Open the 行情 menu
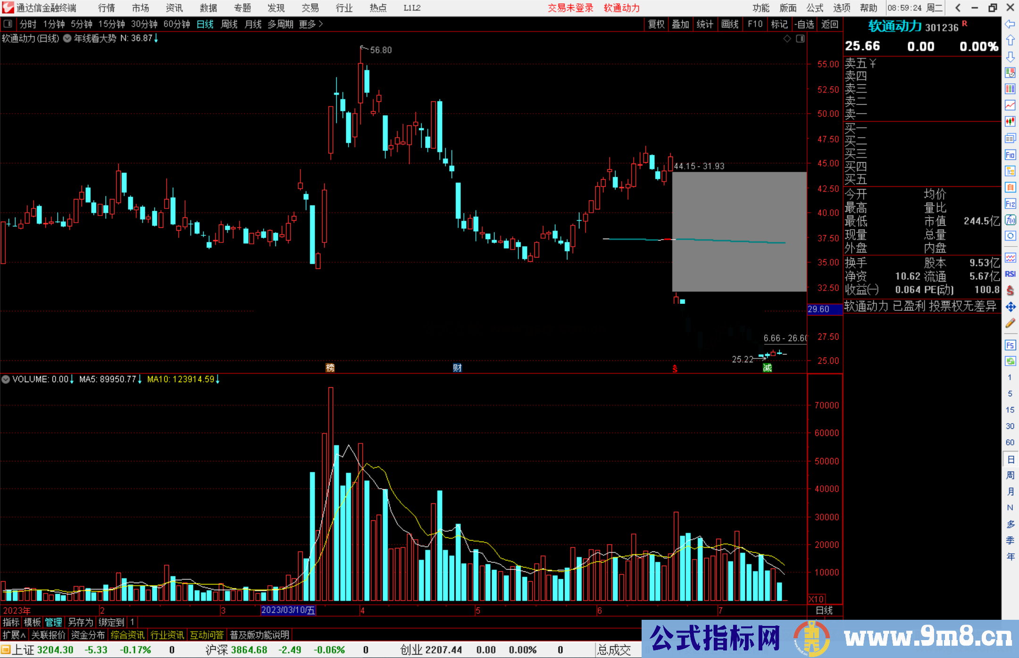Image resolution: width=1019 pixels, height=658 pixels. pyautogui.click(x=106, y=8)
